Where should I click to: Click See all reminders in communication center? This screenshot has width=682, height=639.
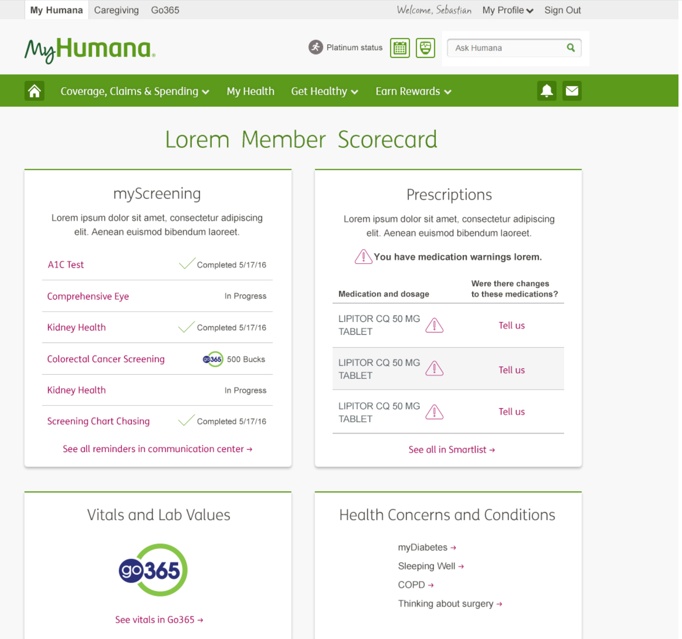click(x=158, y=449)
